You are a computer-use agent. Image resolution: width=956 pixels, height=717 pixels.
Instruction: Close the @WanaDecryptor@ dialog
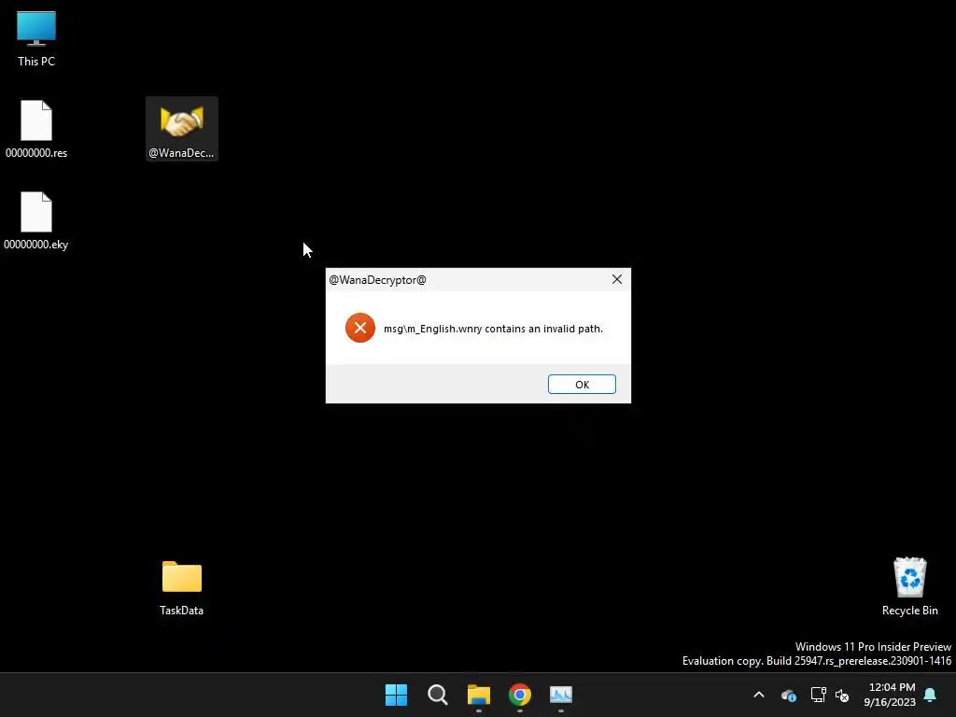tap(617, 279)
